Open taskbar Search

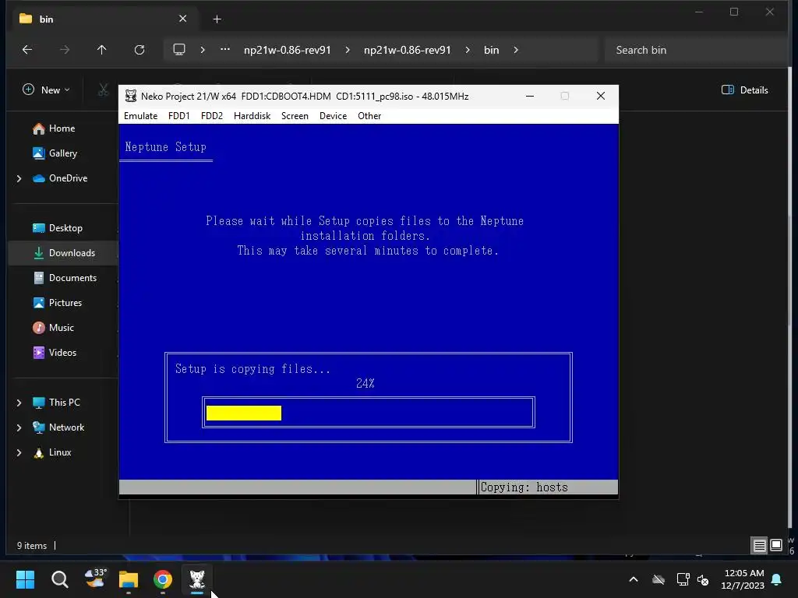click(x=59, y=579)
